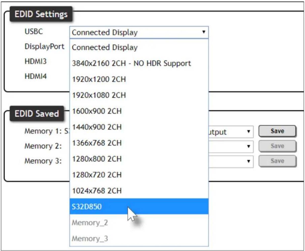The image size is (305, 251).
Task: Click the USBC label
Action: click(x=34, y=32)
